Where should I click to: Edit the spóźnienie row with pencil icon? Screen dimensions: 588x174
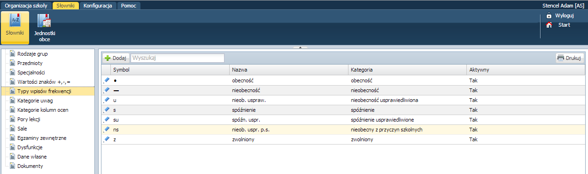(x=107, y=109)
